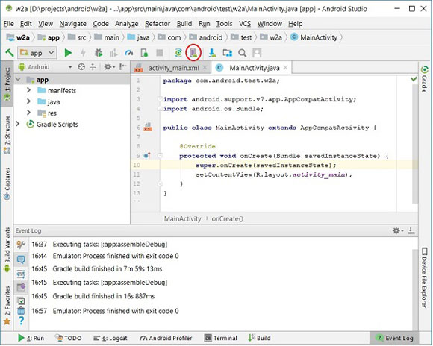Image resolution: width=433 pixels, height=346 pixels.
Task: Click the Make Project hammer icon
Action: pos(10,52)
